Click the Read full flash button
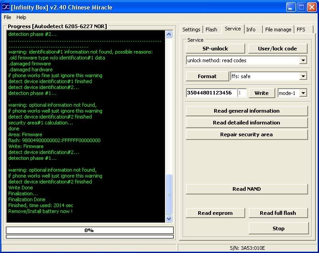Viewport: 319px width, 253px height. [x=278, y=213]
